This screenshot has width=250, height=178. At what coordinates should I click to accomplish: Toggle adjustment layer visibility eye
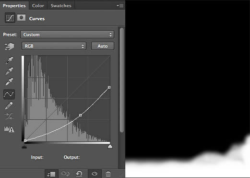pyautogui.click(x=95, y=174)
